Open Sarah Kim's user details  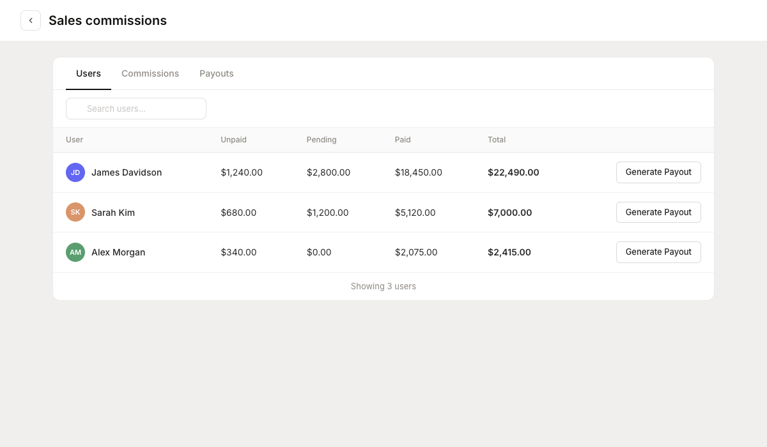tap(113, 212)
